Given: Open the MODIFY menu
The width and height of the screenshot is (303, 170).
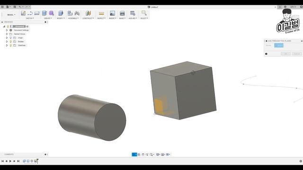Looking at the screenshot, I should [x=61, y=18].
